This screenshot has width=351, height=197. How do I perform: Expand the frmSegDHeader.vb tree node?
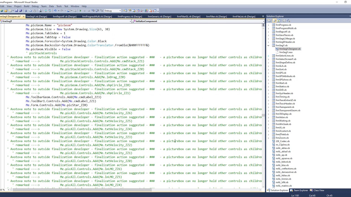click(x=268, y=42)
